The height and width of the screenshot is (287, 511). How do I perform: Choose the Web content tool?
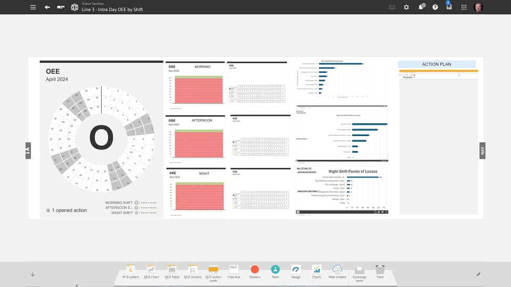click(337, 272)
